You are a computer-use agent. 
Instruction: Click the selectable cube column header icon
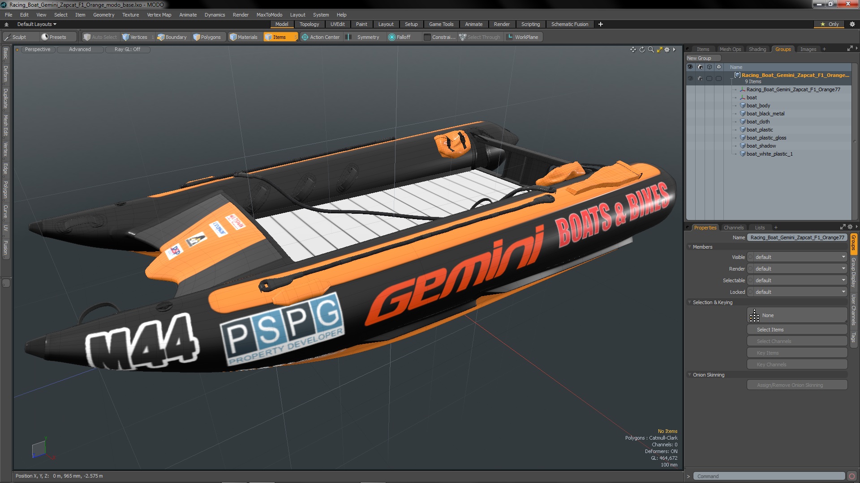click(x=709, y=67)
